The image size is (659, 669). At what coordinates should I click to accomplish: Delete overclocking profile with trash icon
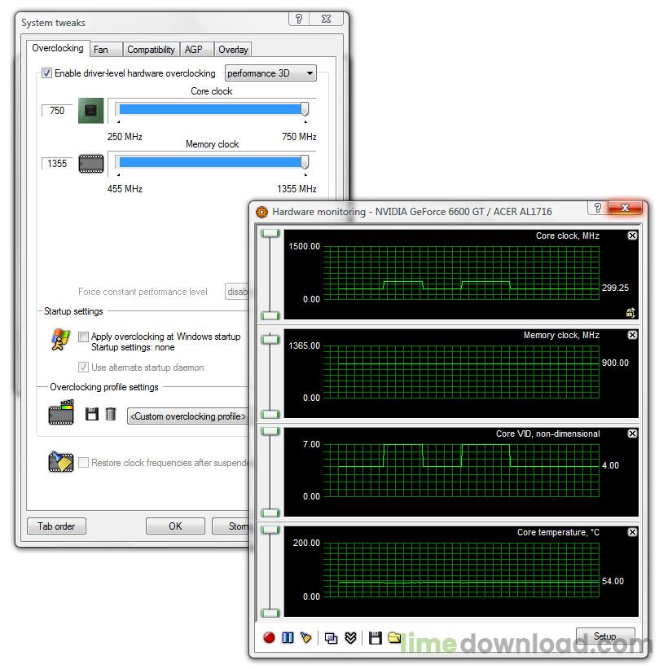(x=111, y=414)
